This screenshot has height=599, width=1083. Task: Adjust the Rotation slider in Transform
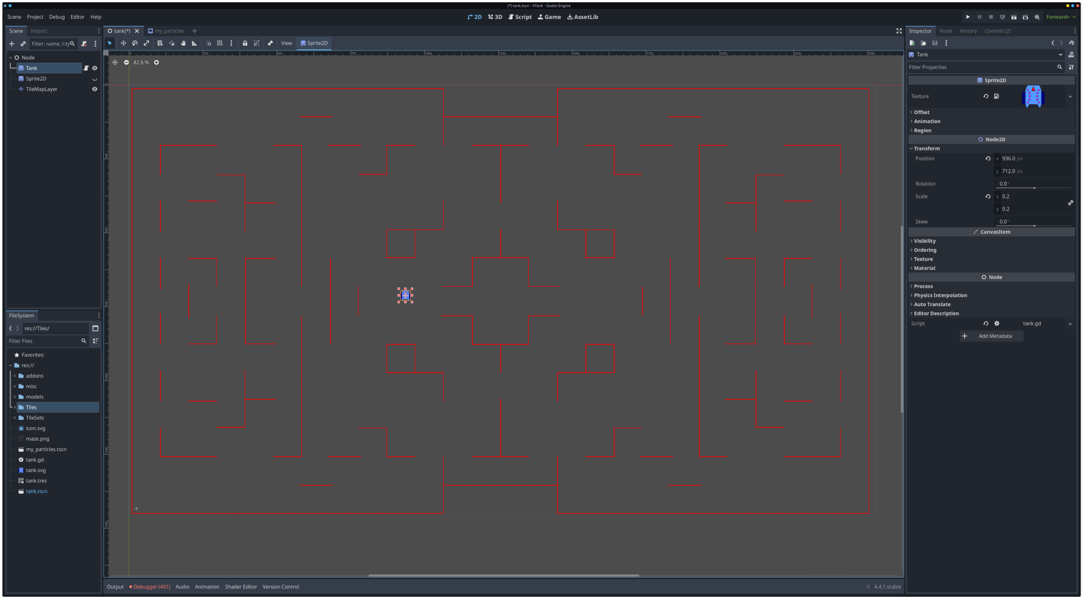click(1034, 187)
